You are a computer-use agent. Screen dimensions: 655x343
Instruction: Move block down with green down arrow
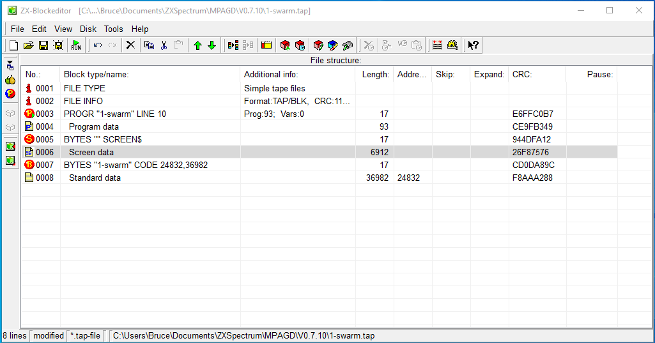click(212, 45)
